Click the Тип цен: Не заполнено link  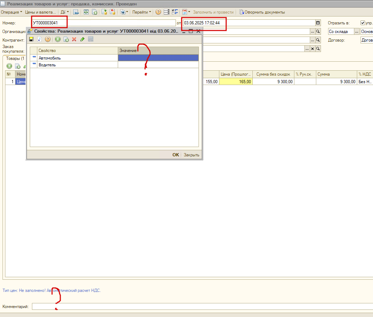coord(52,290)
